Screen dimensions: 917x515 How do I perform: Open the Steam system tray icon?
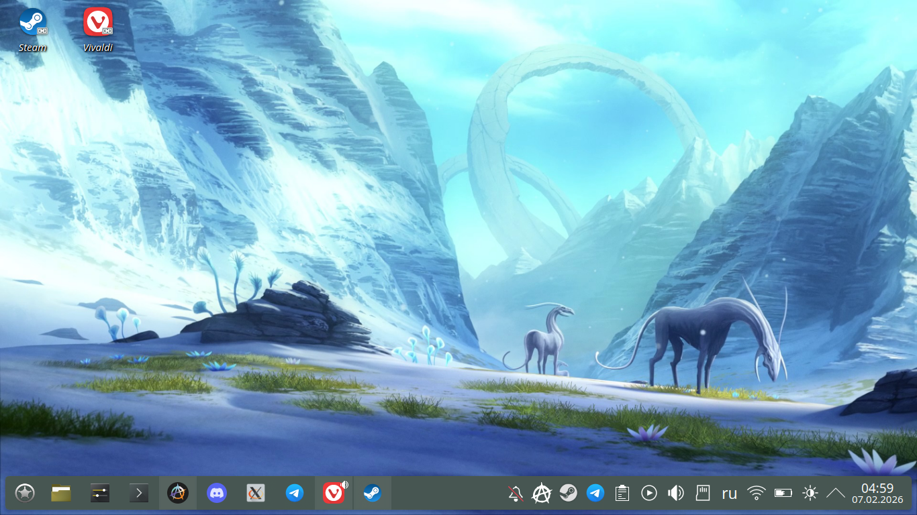click(569, 494)
